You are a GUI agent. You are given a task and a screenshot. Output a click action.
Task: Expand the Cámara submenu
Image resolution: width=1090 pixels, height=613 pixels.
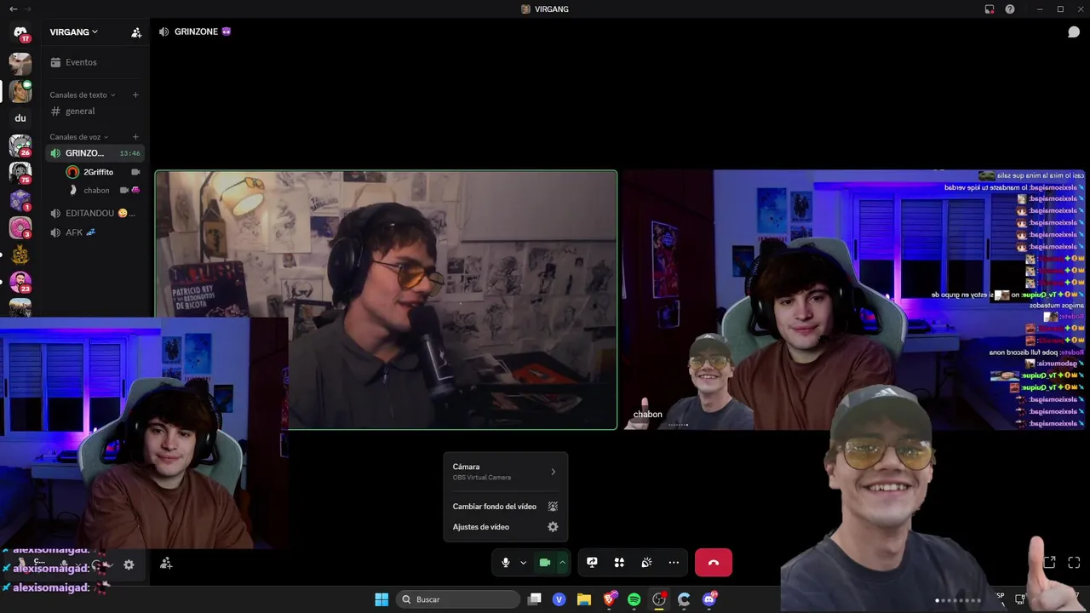(x=505, y=472)
